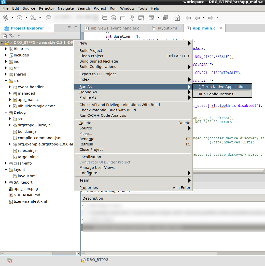Open the Team submenu

[x=133, y=180]
